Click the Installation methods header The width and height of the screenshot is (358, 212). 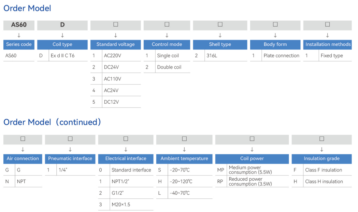328,44
